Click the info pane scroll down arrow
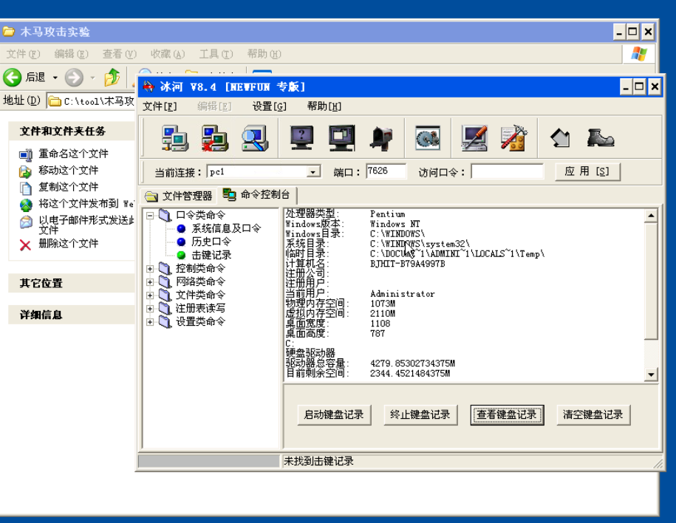Viewport: 676px width, 523px height. (651, 375)
